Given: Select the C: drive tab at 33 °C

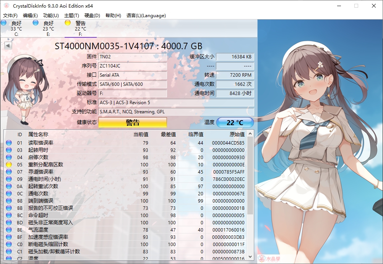Looking at the screenshot, I should click(16, 29).
